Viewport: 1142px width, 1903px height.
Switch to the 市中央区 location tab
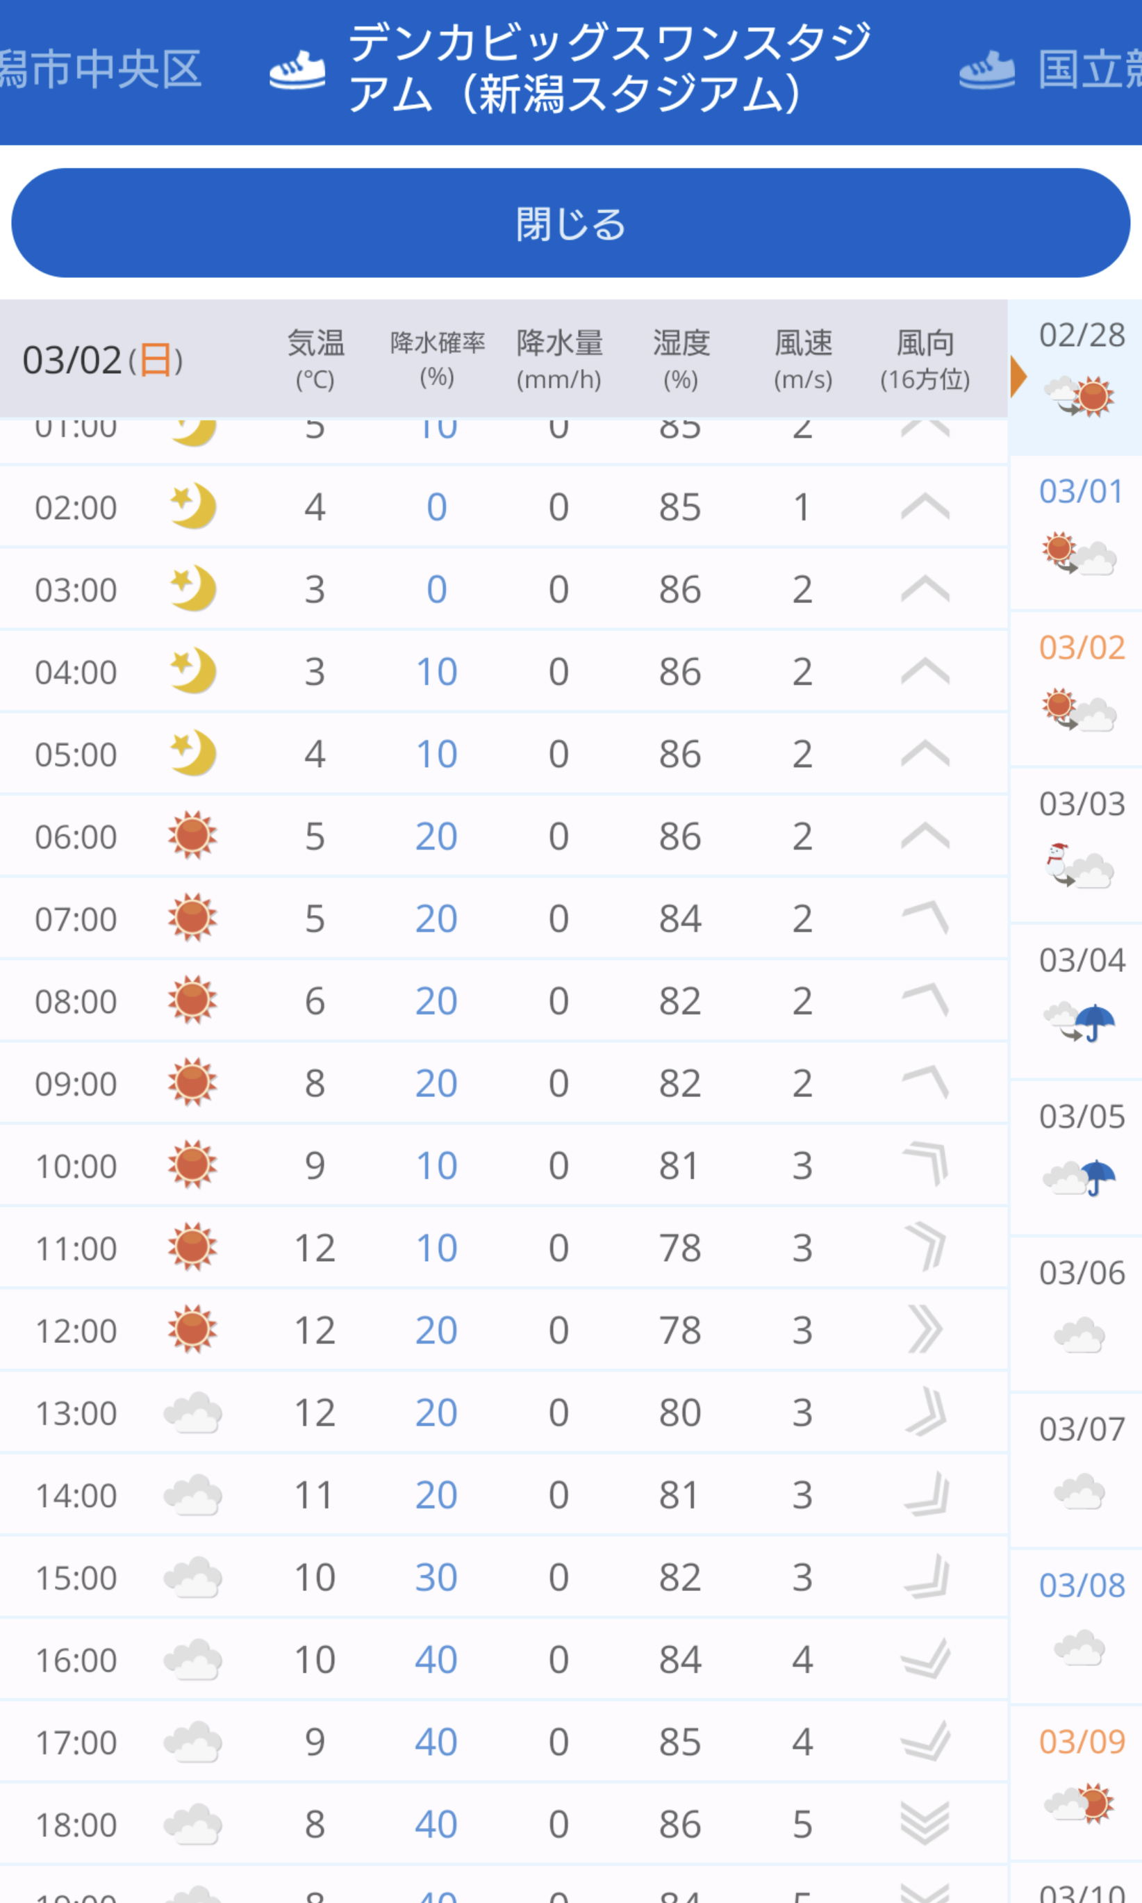coord(100,69)
